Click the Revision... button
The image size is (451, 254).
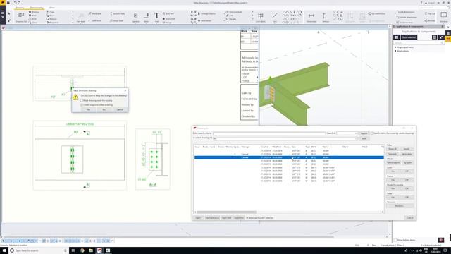pos(400,206)
